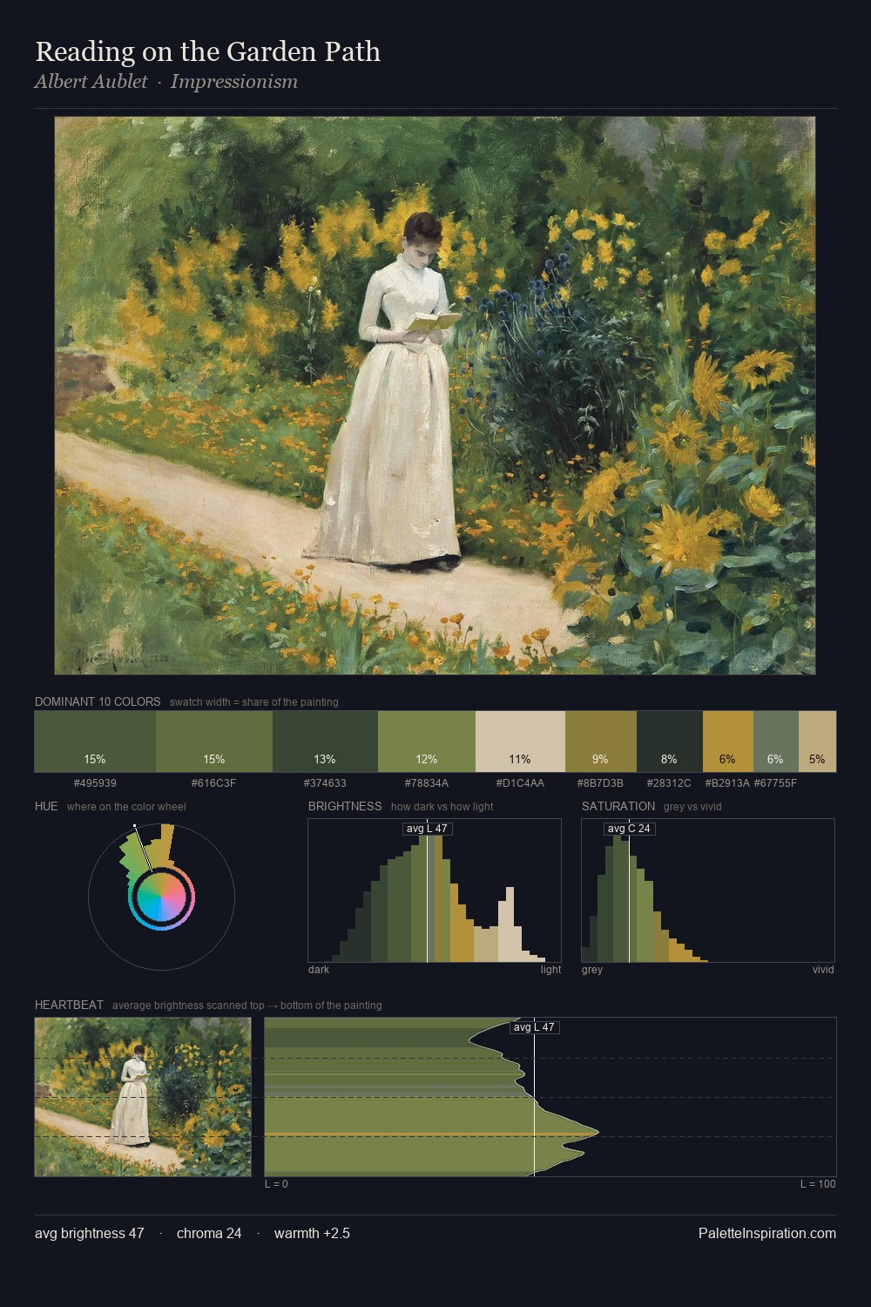Click the Impressionism style label
Image resolution: width=871 pixels, height=1307 pixels.
[234, 82]
